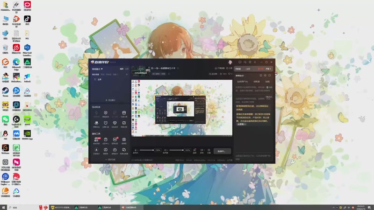Open the Windows Start menu

click(3, 207)
